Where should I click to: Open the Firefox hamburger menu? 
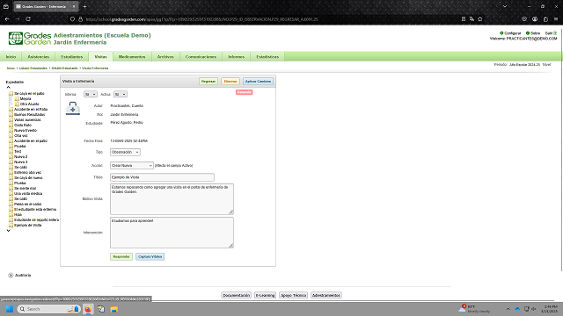point(556,19)
